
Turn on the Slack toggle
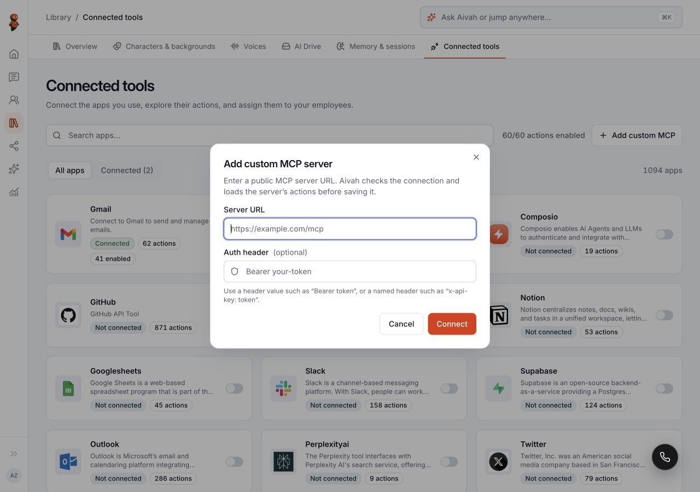click(x=449, y=389)
